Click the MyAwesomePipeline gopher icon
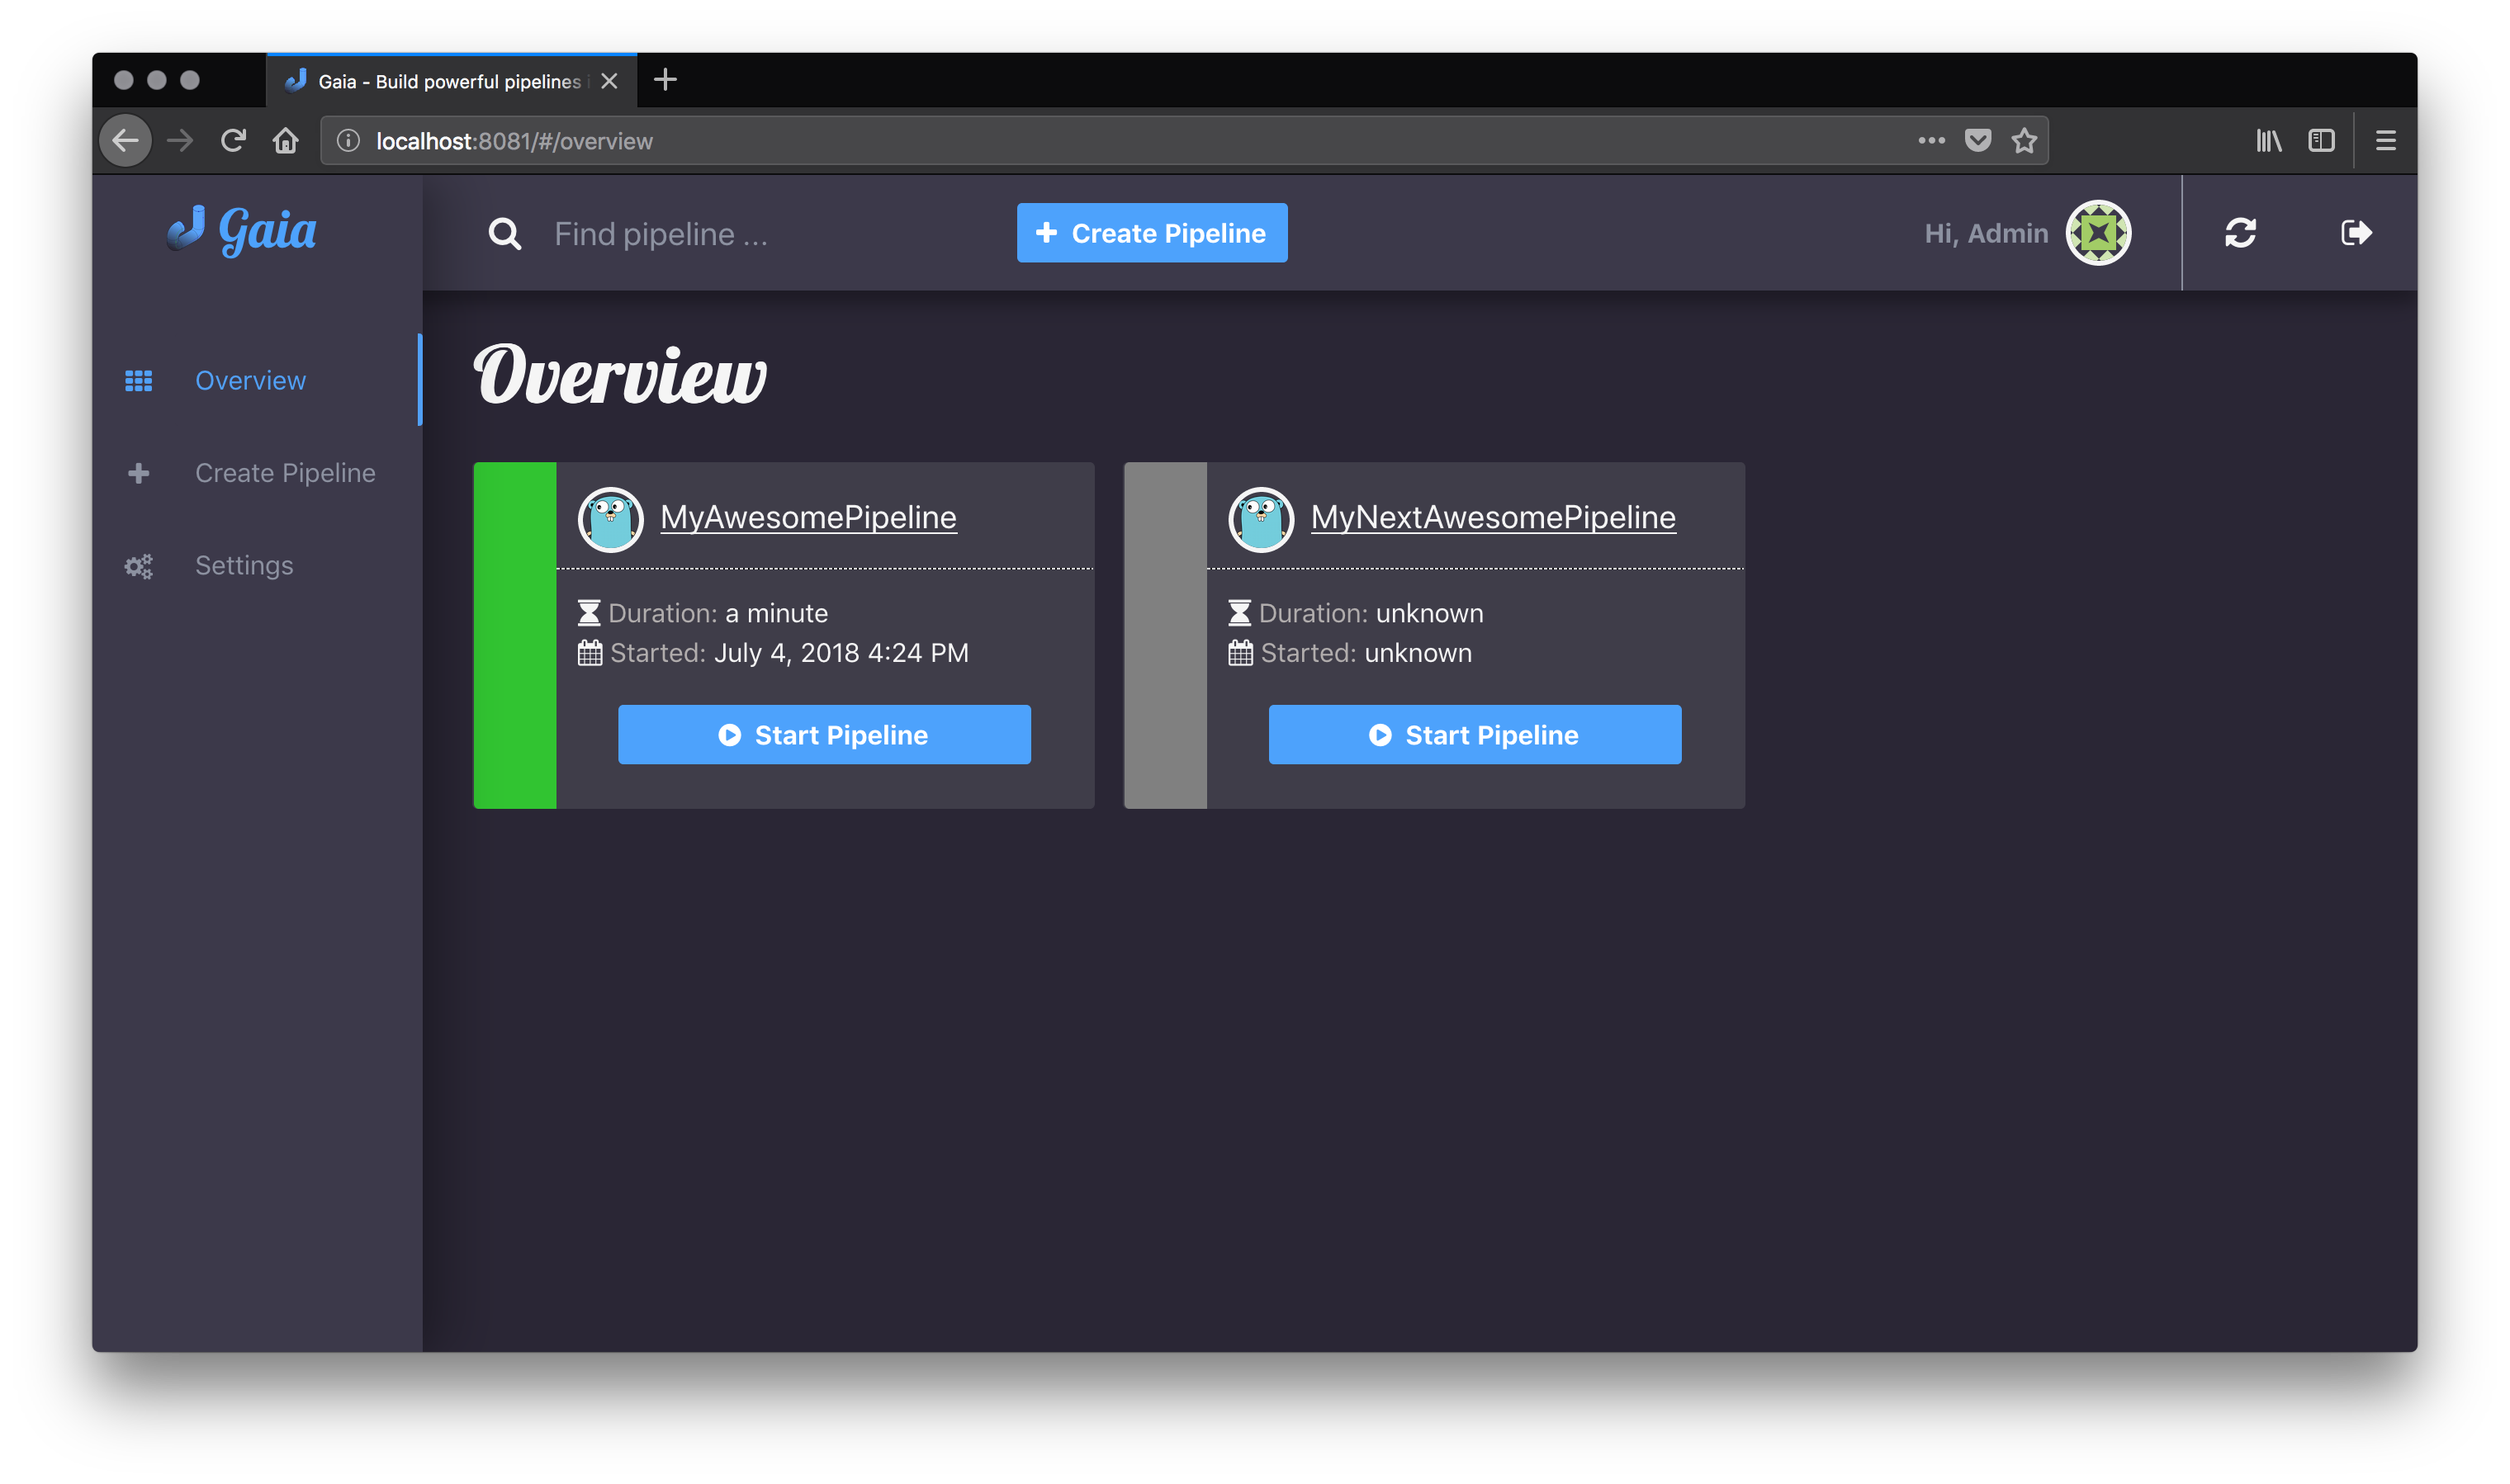This screenshot has width=2510, height=1484. point(610,519)
